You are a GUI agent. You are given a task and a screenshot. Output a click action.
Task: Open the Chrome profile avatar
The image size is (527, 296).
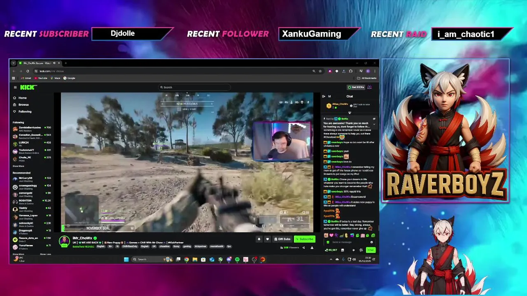[368, 71]
